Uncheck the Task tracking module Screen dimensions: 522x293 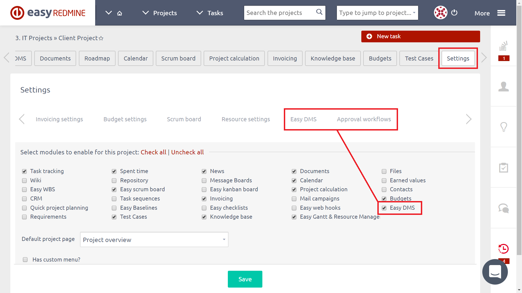[24, 171]
